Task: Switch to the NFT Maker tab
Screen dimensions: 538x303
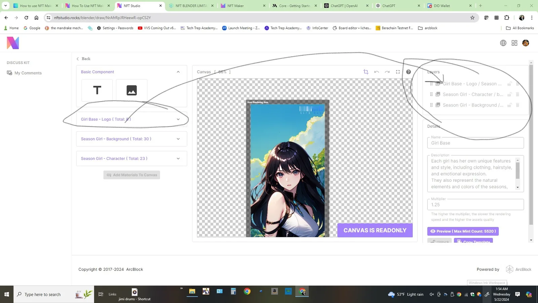Action: (242, 6)
